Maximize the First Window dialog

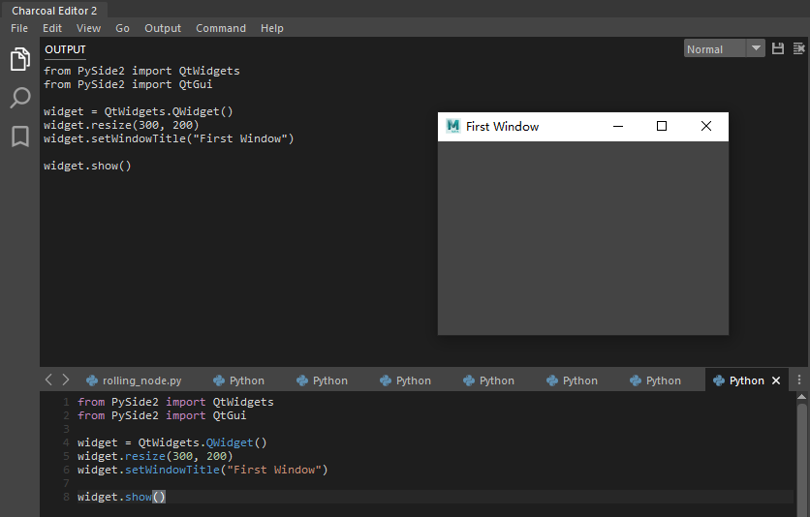[x=661, y=127]
